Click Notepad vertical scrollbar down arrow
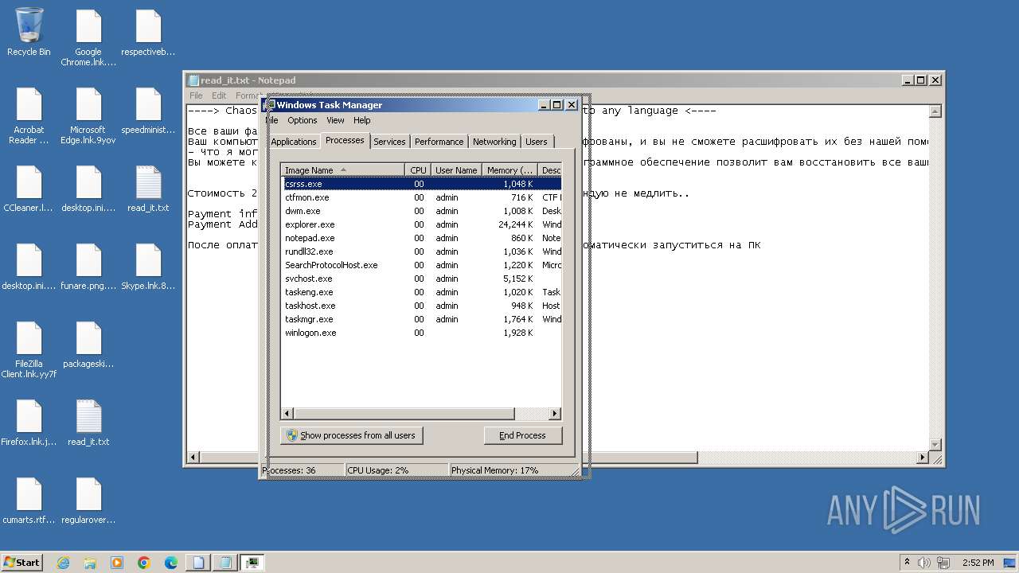Screen dimensions: 1019x573 (x=936, y=445)
